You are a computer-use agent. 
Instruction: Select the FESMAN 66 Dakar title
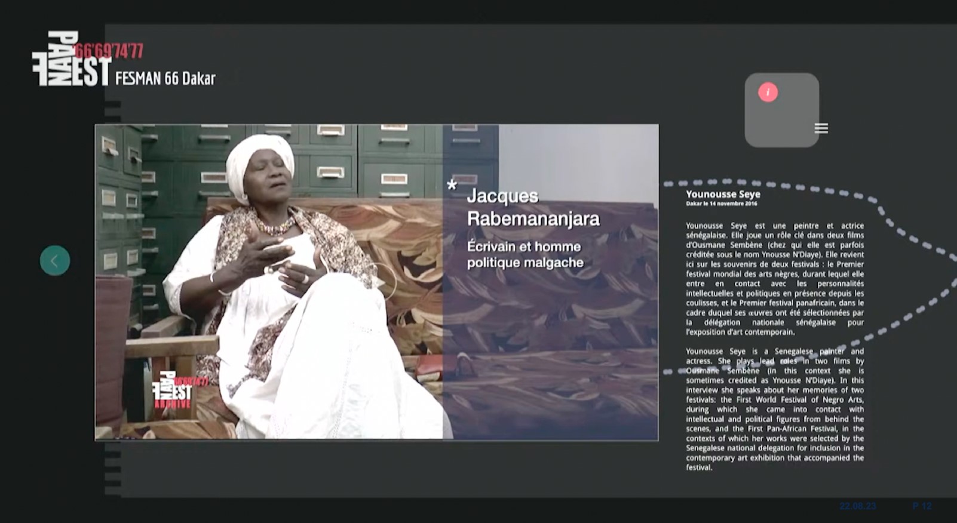pyautogui.click(x=165, y=79)
